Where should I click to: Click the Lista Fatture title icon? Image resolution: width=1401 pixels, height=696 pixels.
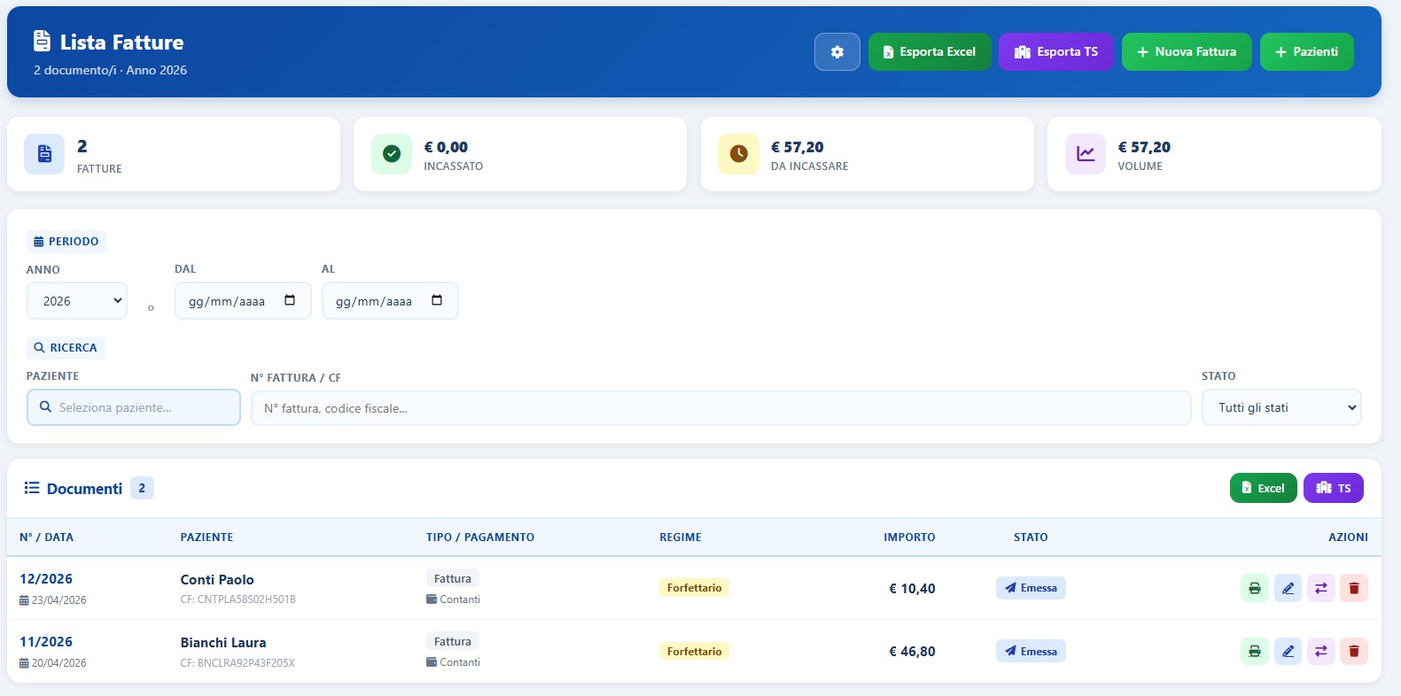pyautogui.click(x=42, y=41)
